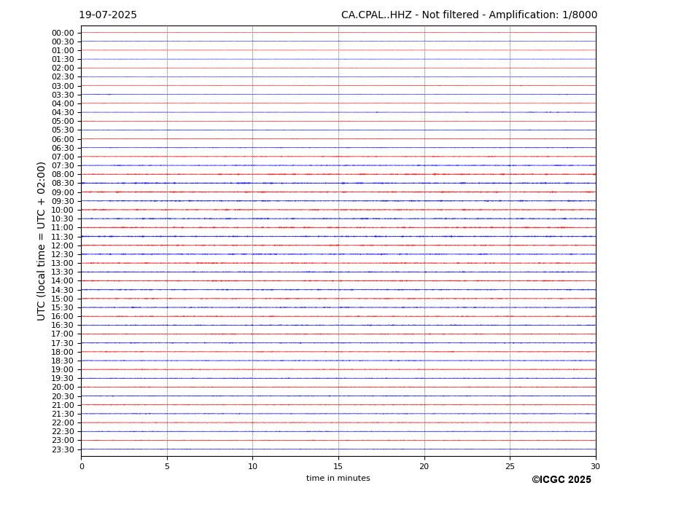676x507 pixels.
Task: Select the 04:30 time row label
Action: click(x=63, y=112)
